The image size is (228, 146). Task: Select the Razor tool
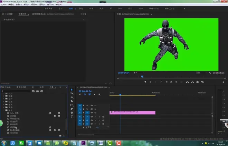(72, 101)
